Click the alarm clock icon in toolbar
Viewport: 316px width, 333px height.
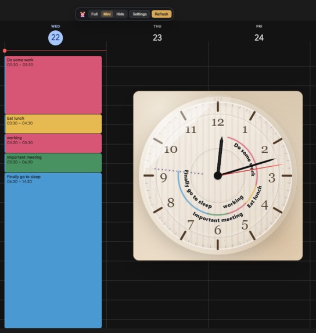pyautogui.click(x=82, y=14)
